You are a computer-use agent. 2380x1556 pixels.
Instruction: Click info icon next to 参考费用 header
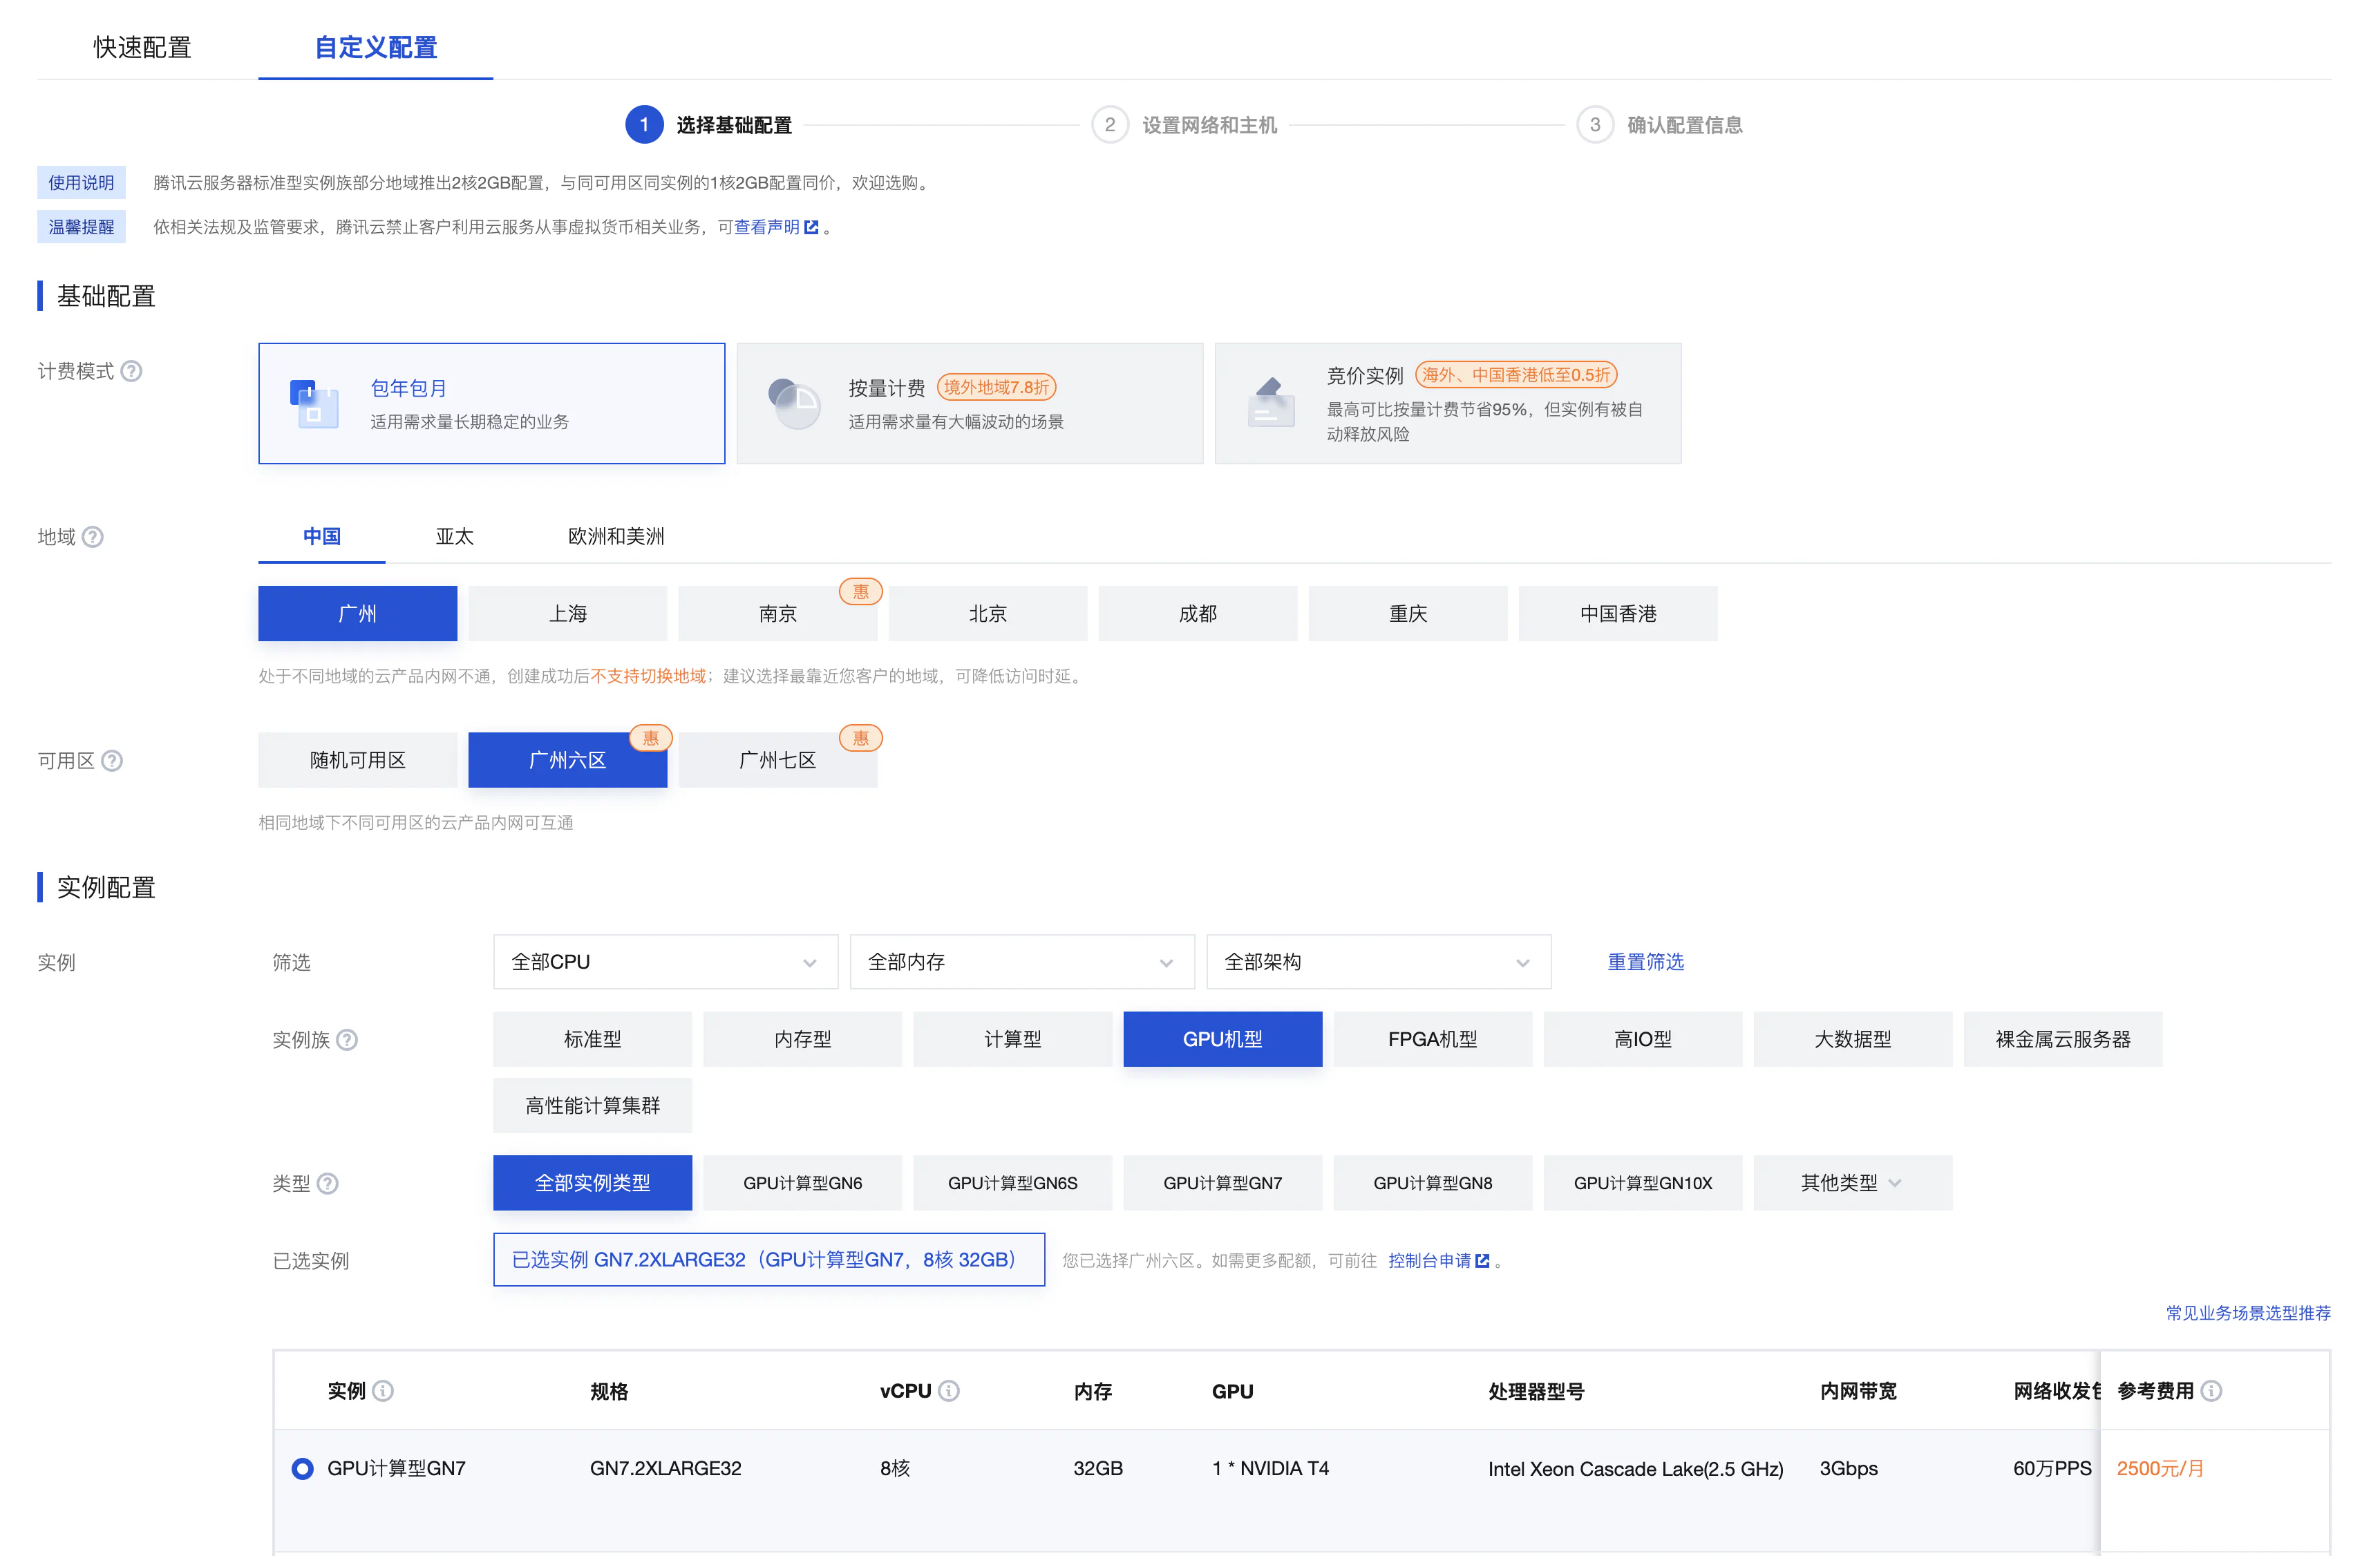pos(2212,1391)
